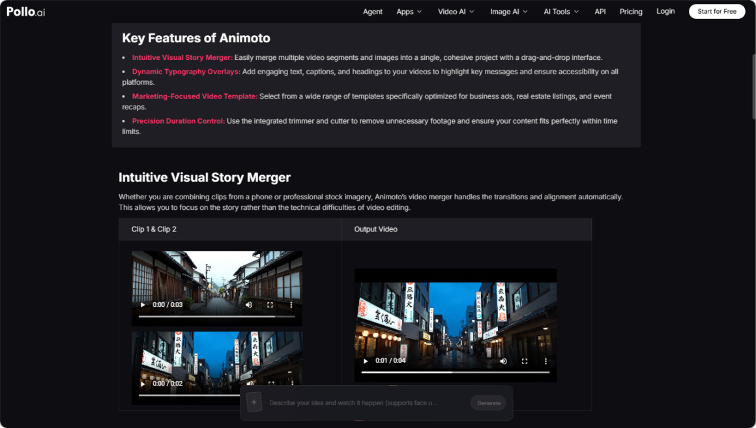The width and height of the screenshot is (756, 428).
Task: Go to the Pricing page
Action: click(x=631, y=12)
